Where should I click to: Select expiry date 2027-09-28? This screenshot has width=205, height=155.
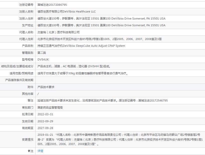click(45, 128)
